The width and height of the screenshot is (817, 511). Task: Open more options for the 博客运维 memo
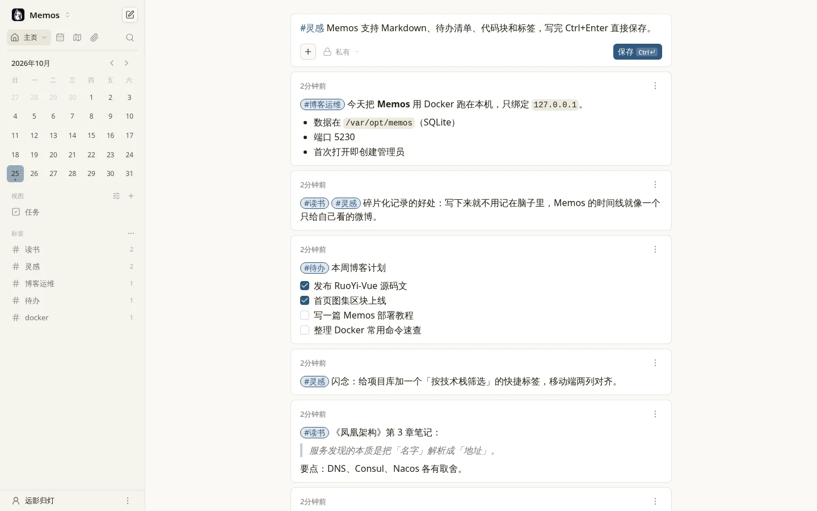[x=655, y=86]
